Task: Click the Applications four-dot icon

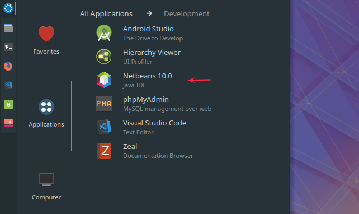Action: [x=46, y=107]
